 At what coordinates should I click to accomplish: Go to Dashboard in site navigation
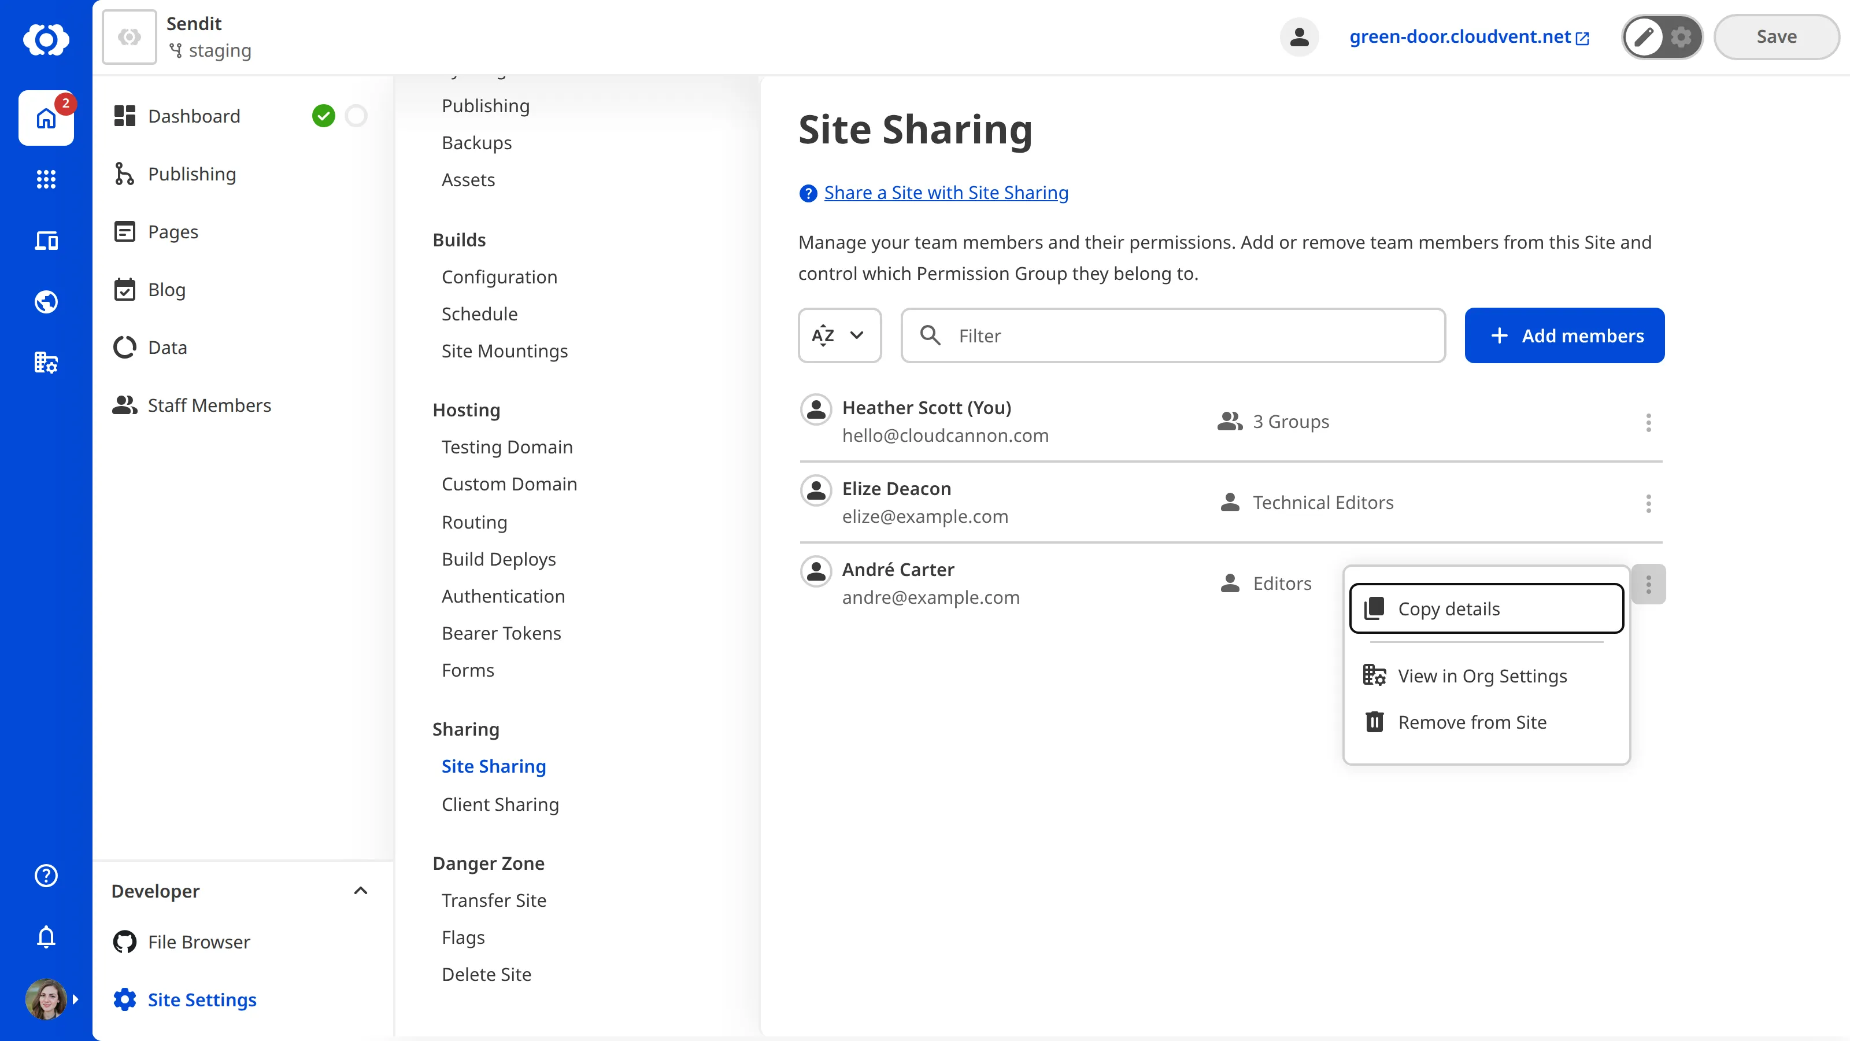click(x=194, y=116)
